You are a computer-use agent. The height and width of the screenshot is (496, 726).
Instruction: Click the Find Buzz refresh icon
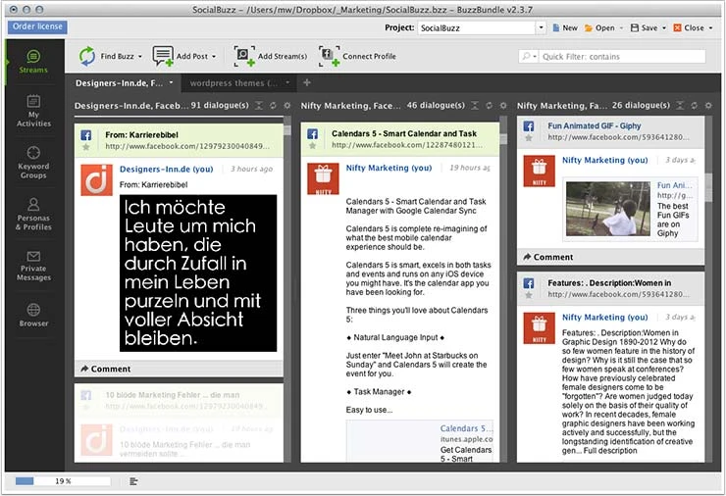(x=86, y=56)
